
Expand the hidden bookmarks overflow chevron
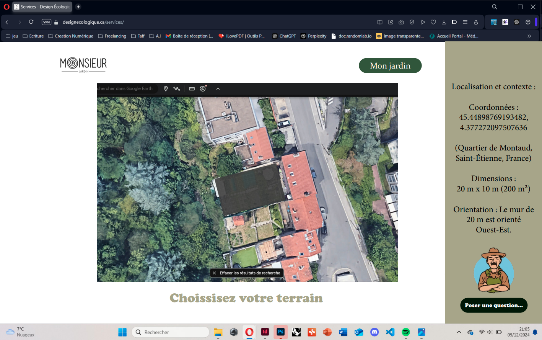(x=529, y=36)
